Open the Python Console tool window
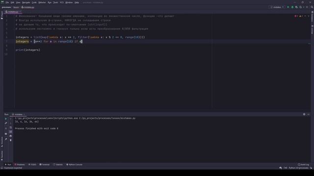 (x=74, y=165)
